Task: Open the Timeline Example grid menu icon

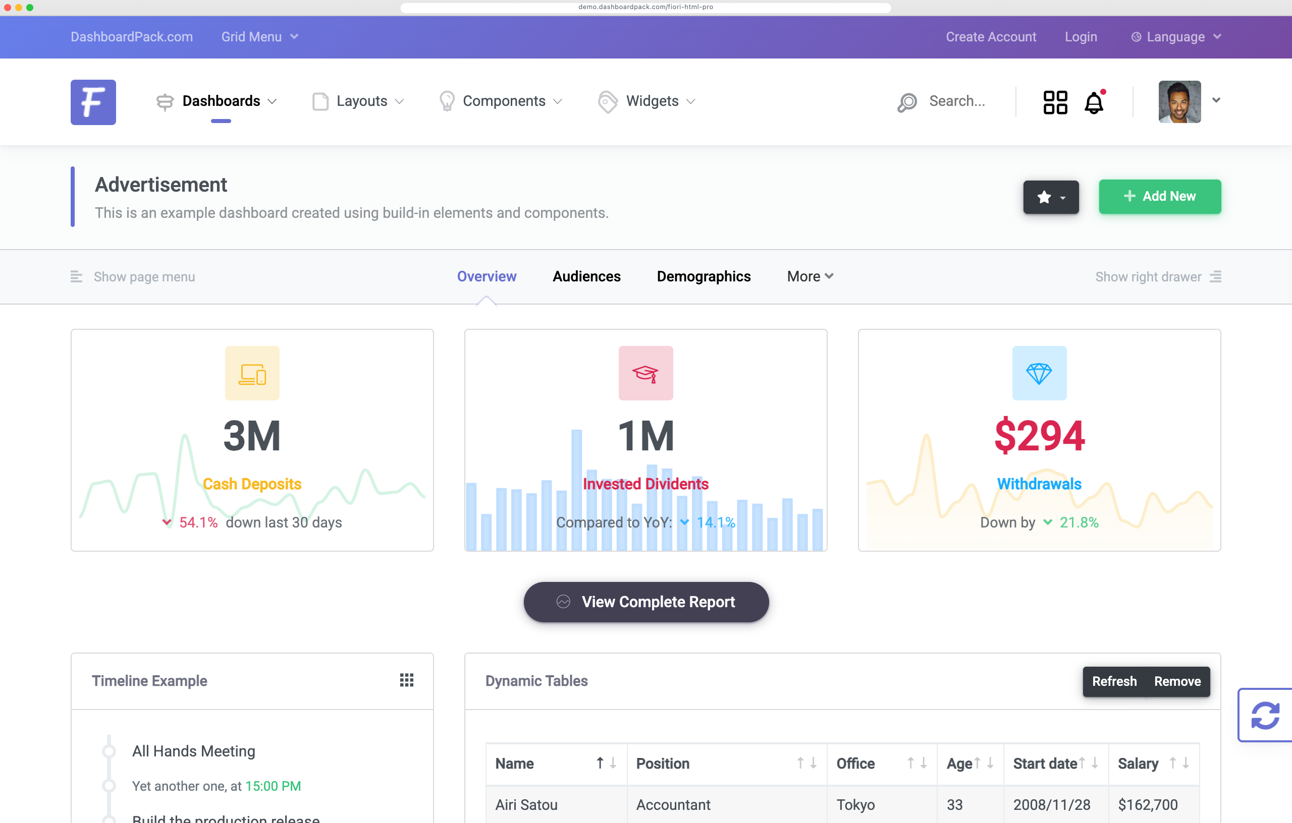Action: pyautogui.click(x=406, y=680)
